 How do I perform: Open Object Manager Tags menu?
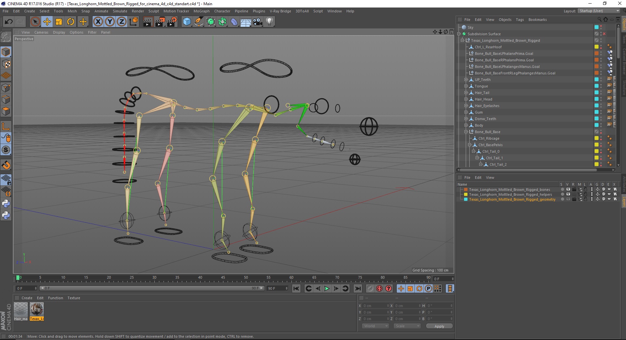click(520, 20)
